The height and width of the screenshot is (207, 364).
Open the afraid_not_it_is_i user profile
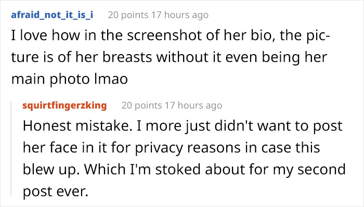point(52,15)
